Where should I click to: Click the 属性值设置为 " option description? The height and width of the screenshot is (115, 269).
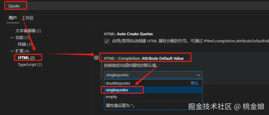click(120, 106)
